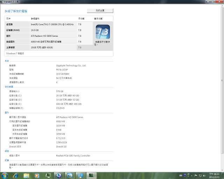
Task: Select the "1024 MB" dedicated graphics memory value
Action: [61, 126]
